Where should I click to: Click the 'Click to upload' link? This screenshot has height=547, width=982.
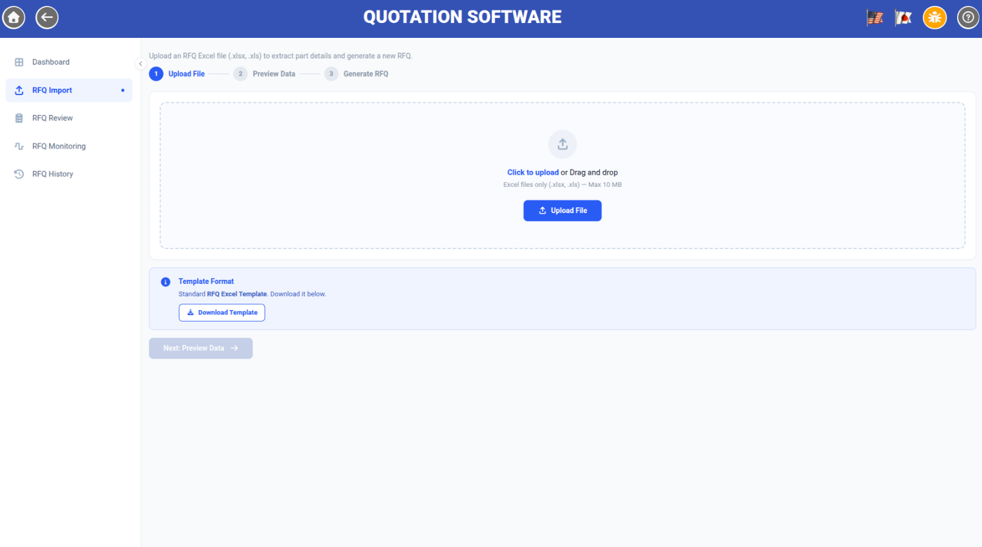(533, 173)
